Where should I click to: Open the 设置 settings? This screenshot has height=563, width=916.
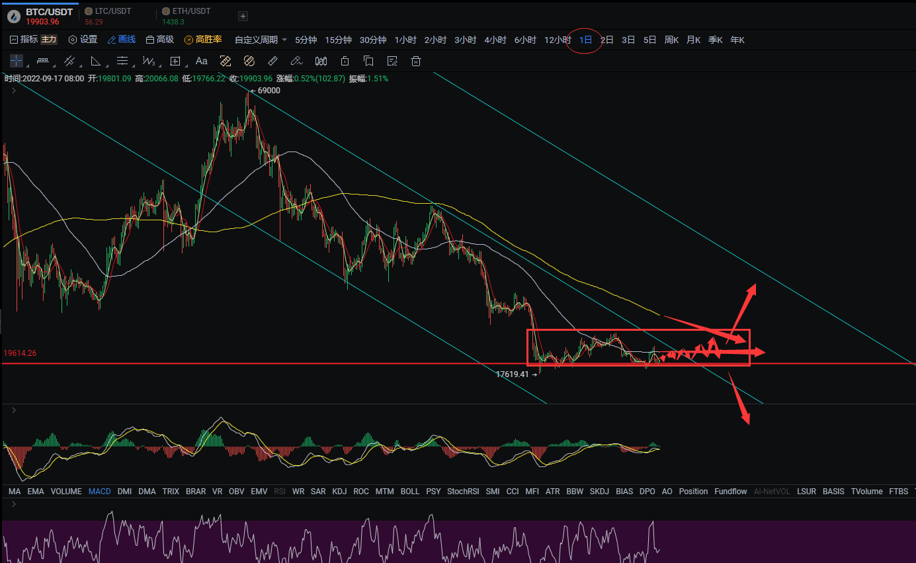tap(83, 40)
